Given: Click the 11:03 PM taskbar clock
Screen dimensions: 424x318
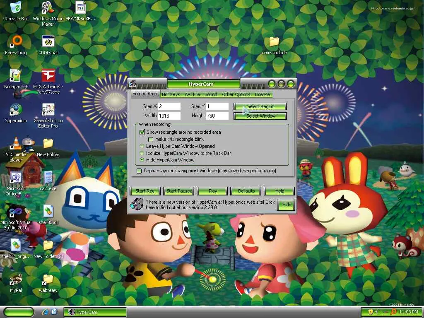Looking at the screenshot, I should point(408,312).
